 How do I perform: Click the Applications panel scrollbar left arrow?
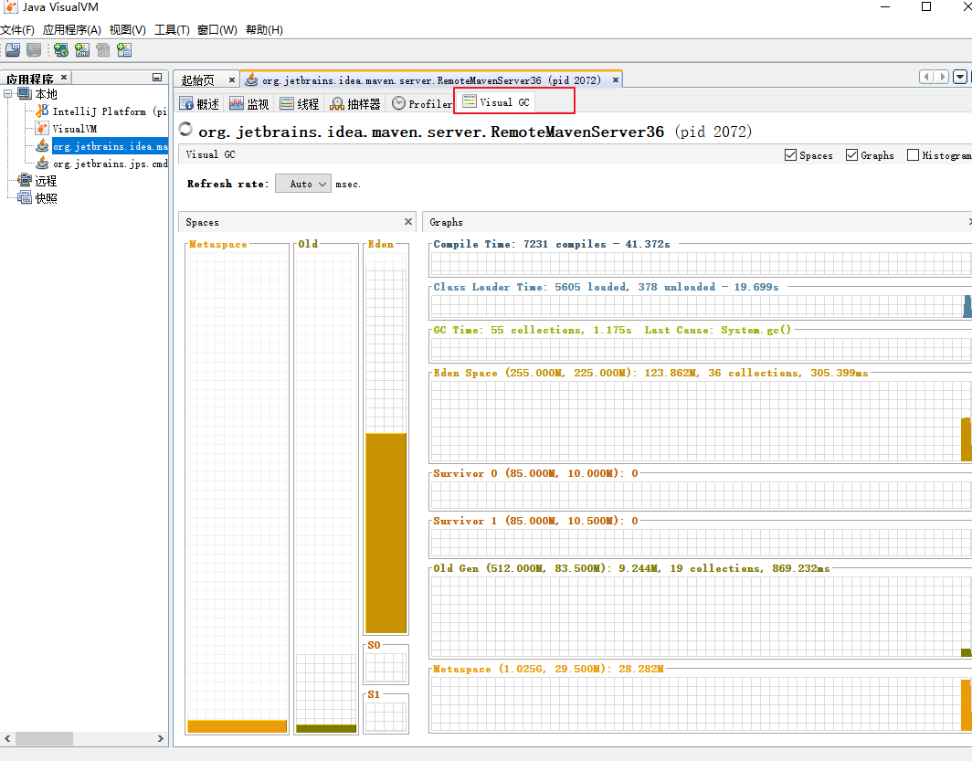pyautogui.click(x=7, y=739)
